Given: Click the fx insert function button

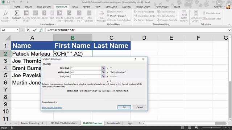Looking at the screenshot, I should click(41, 30).
